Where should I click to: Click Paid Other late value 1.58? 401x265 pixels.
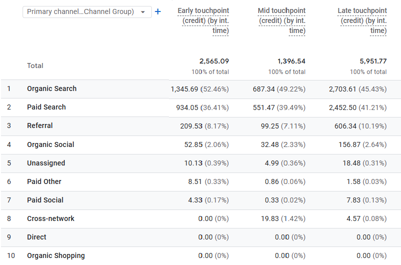tap(353, 181)
